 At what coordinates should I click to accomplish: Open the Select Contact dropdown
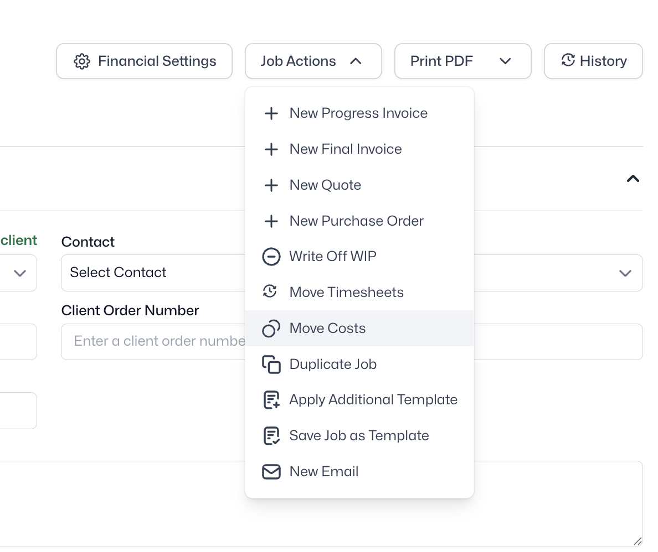153,273
